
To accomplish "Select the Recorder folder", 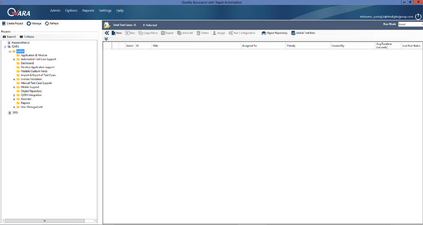I will 26,99.
